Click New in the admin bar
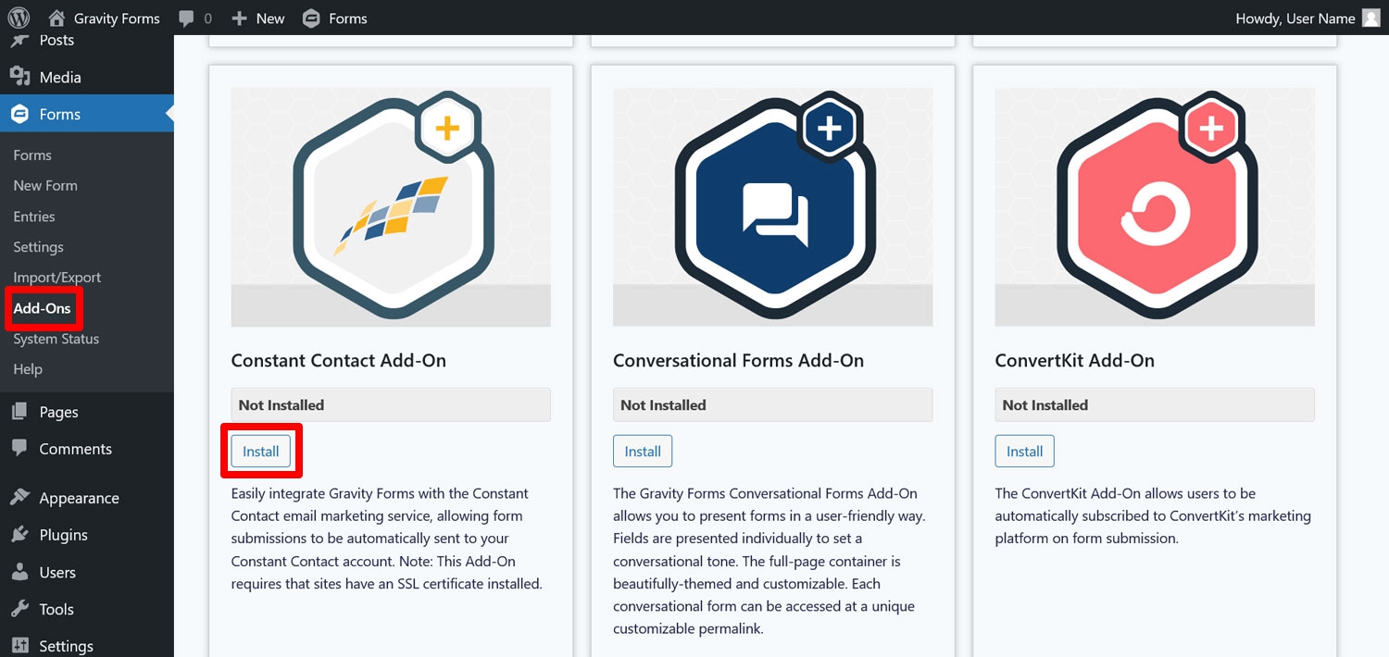 [x=270, y=19]
